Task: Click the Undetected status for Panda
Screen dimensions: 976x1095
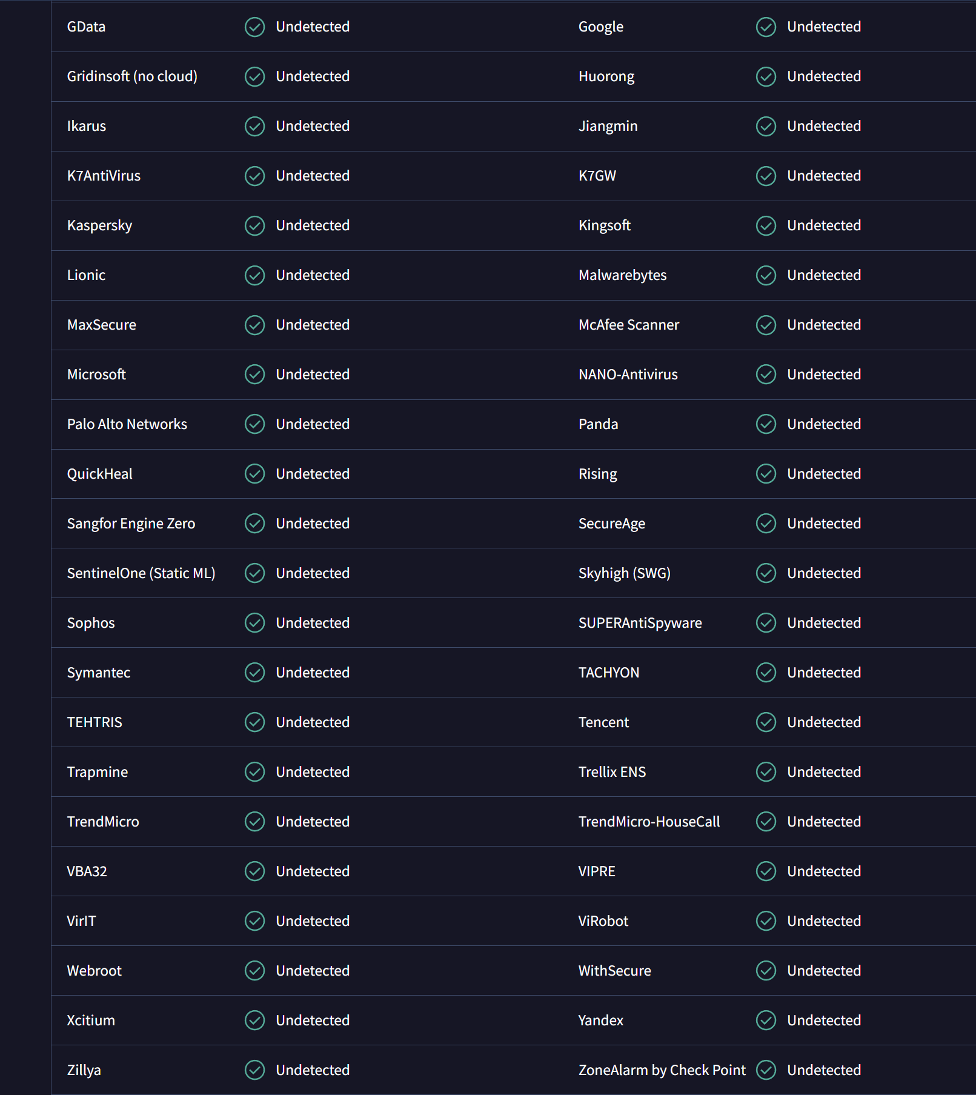Action: click(824, 424)
